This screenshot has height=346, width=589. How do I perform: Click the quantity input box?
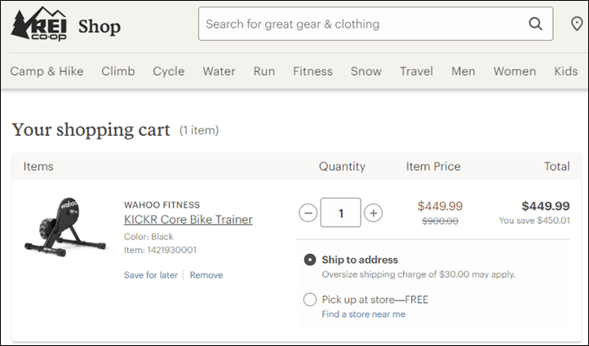pos(341,212)
